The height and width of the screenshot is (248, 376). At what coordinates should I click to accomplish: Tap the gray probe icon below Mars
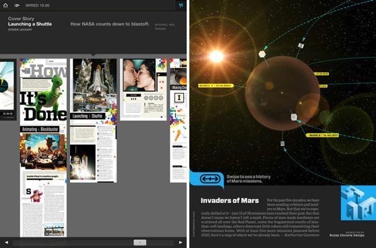pos(282,143)
